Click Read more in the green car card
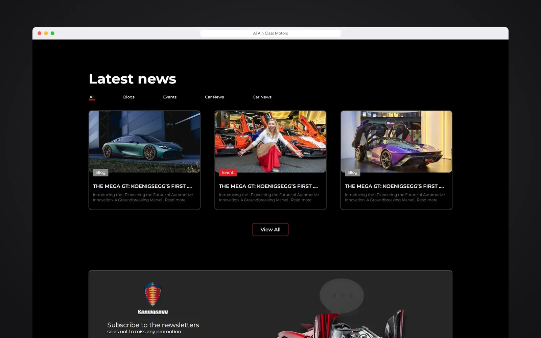 click(x=175, y=200)
